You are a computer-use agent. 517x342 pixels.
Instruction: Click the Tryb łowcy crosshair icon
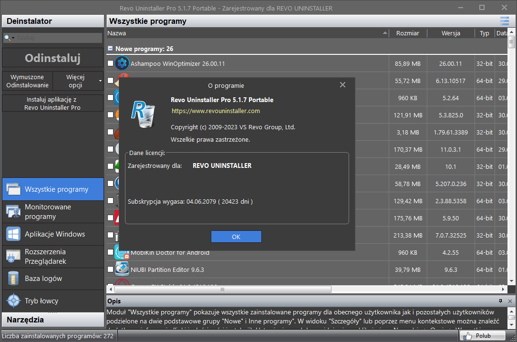tap(13, 301)
